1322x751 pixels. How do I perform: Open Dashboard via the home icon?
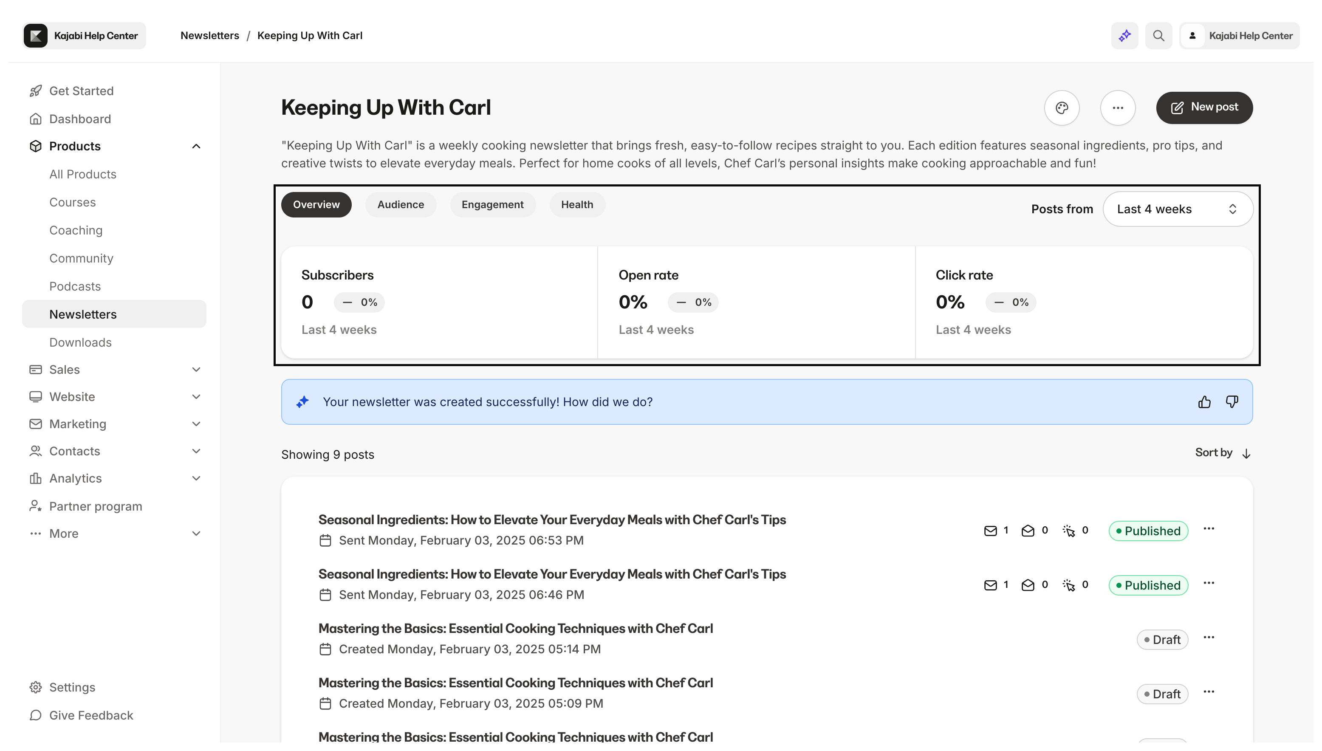(x=35, y=119)
